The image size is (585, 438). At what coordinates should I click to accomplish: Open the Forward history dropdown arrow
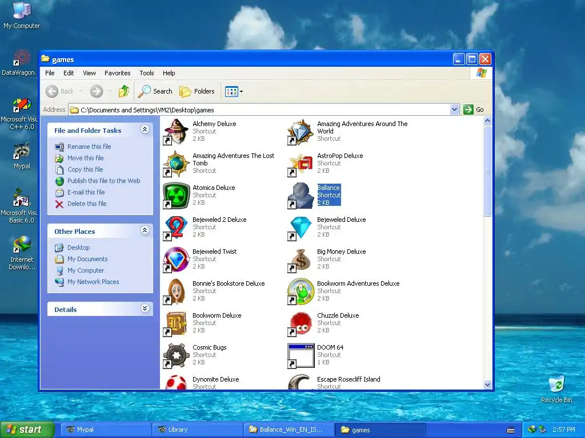(x=110, y=91)
